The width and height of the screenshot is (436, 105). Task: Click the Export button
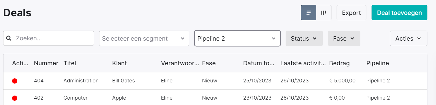tap(351, 13)
